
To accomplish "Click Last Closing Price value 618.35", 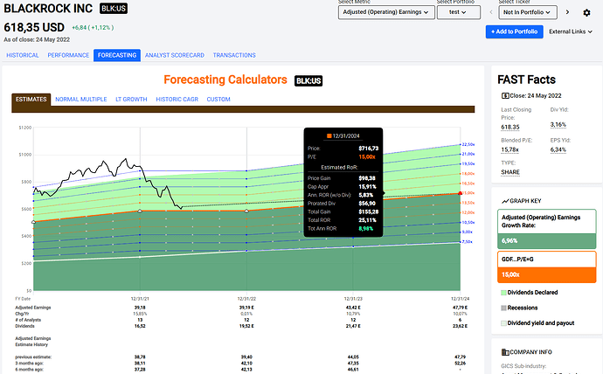I will click(x=510, y=128).
